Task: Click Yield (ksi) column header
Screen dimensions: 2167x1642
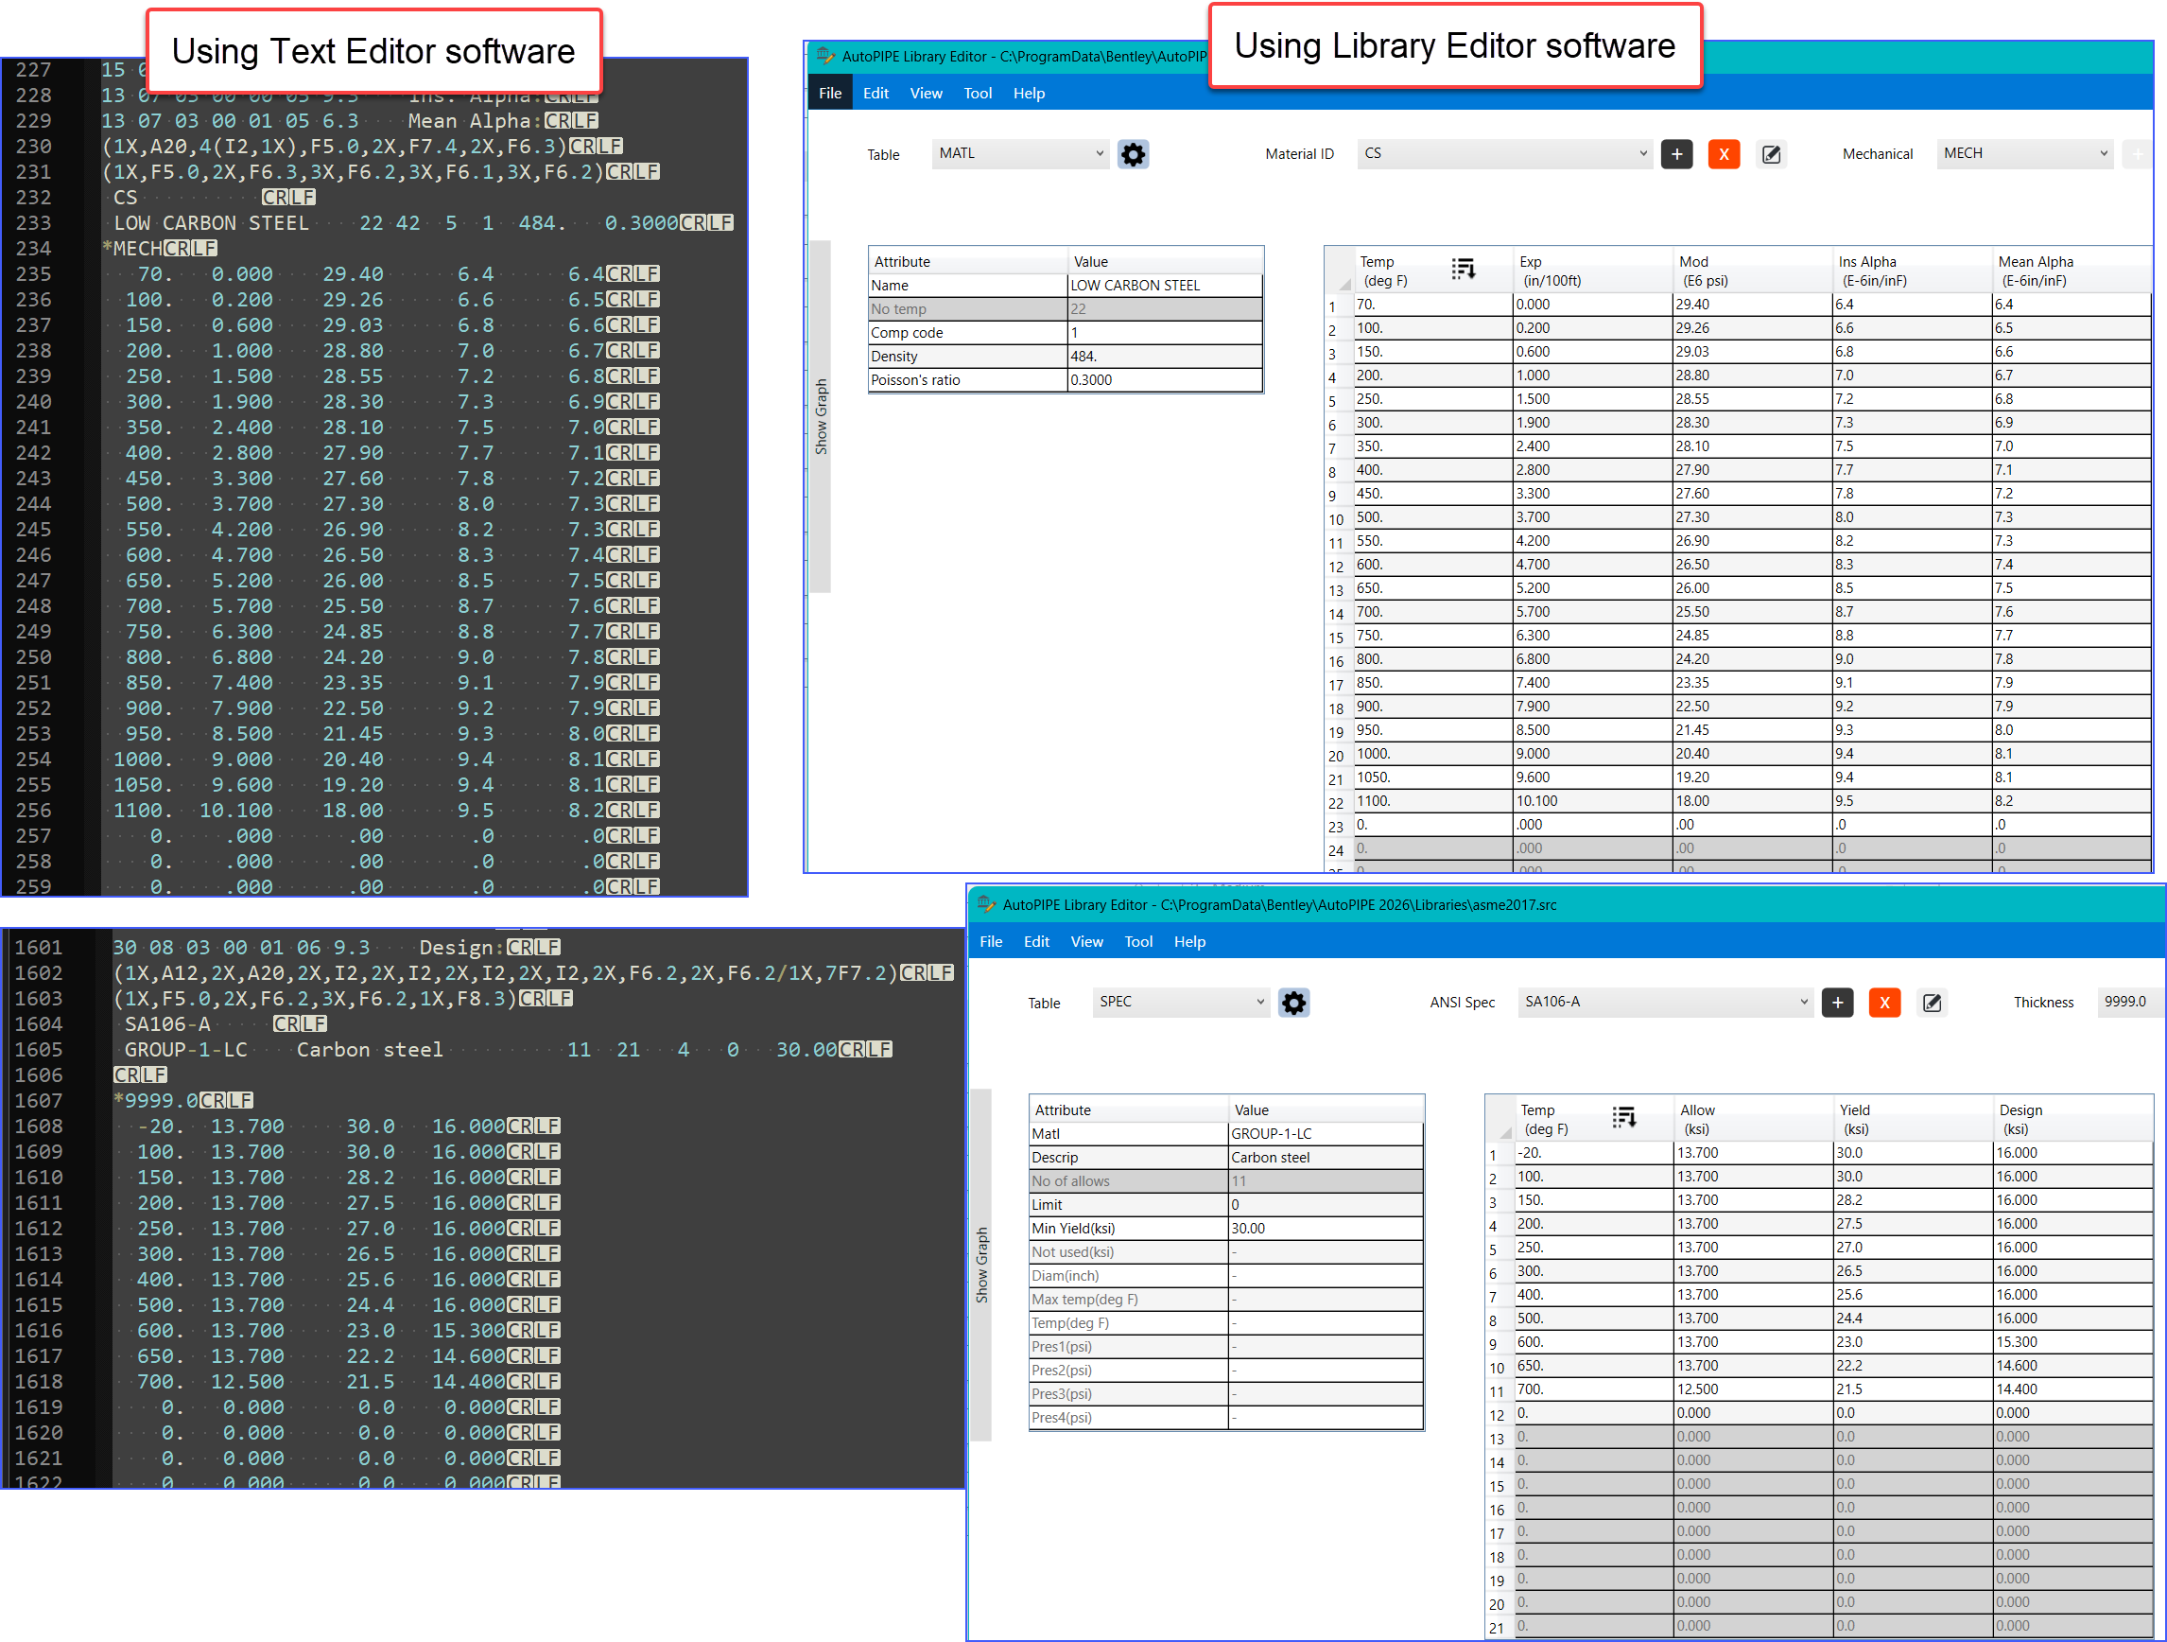Action: point(1913,1120)
